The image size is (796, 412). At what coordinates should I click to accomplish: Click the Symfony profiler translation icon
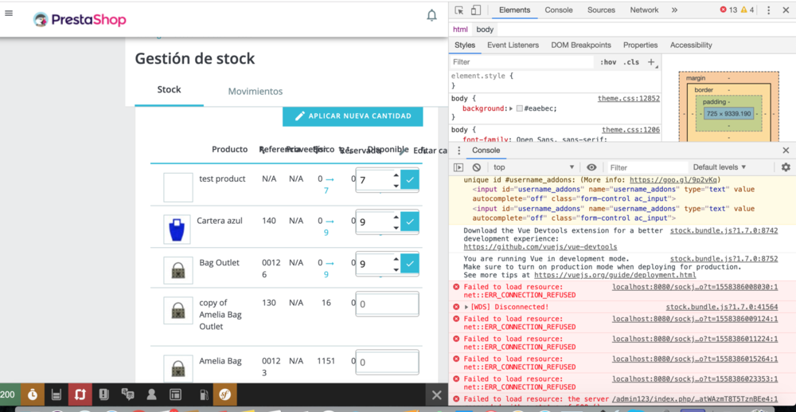127,394
